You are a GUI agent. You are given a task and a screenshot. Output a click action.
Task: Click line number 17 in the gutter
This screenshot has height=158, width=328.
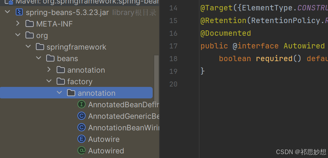(173, 46)
